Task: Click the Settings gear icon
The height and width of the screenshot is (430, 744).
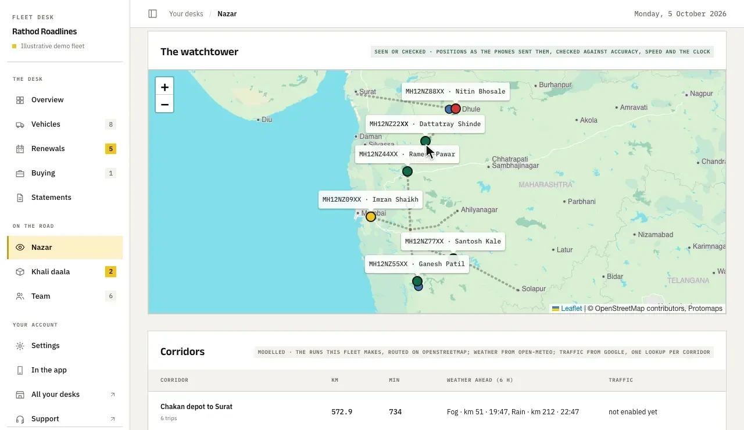Action: click(x=20, y=346)
